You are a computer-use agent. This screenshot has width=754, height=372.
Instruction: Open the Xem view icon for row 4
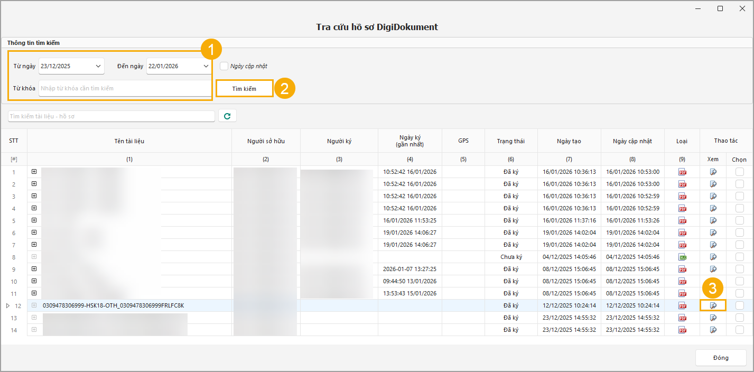pyautogui.click(x=713, y=208)
